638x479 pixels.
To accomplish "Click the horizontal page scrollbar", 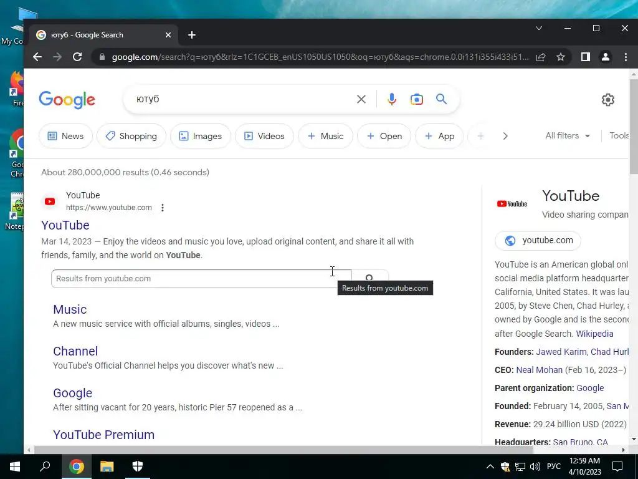I will coord(283,450).
